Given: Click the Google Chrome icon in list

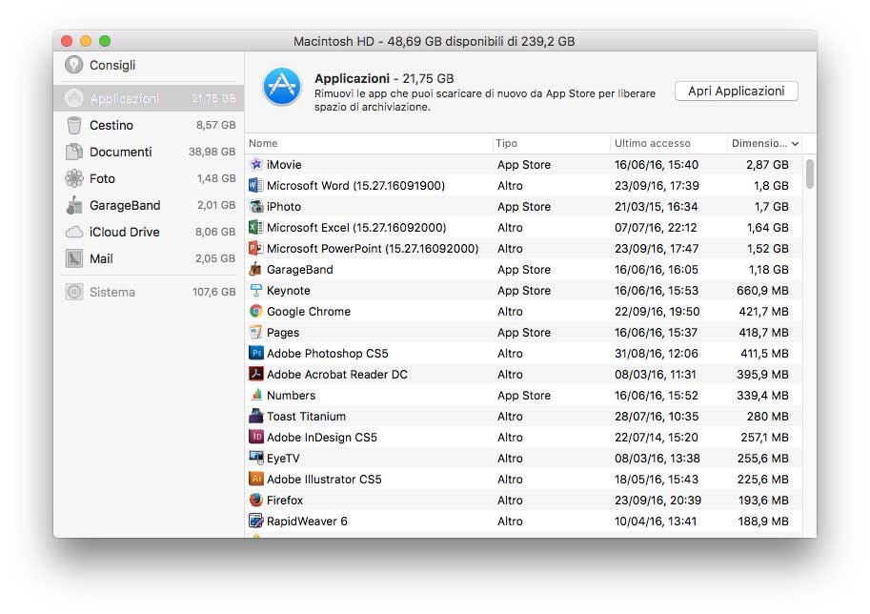Looking at the screenshot, I should pyautogui.click(x=255, y=312).
